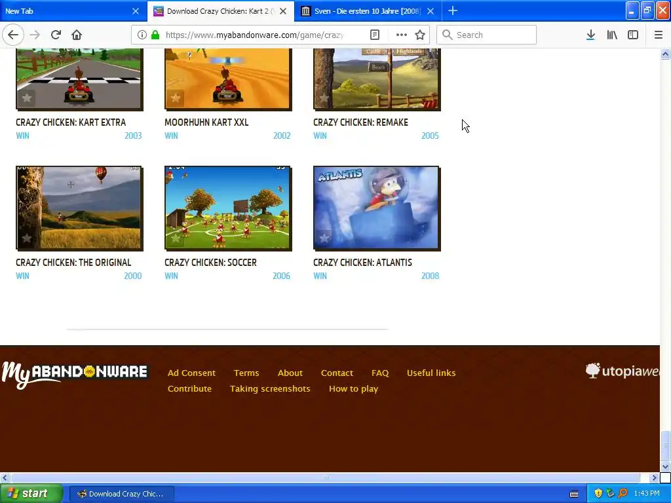
Task: Open the Firefox hamburger menu
Action: pos(659,35)
